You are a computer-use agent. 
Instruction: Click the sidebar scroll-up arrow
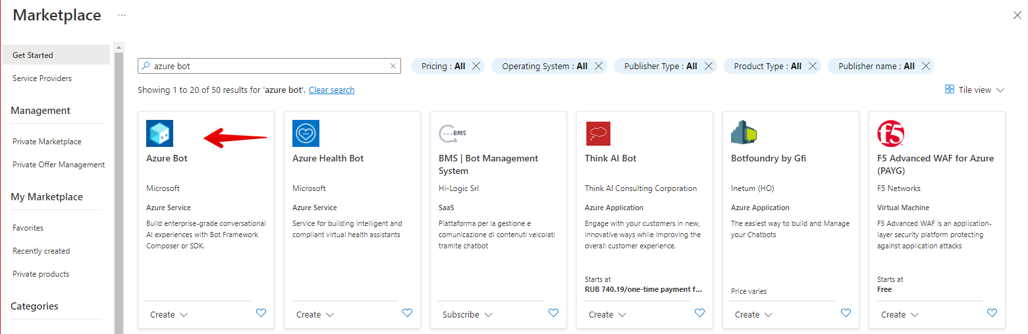[x=119, y=47]
